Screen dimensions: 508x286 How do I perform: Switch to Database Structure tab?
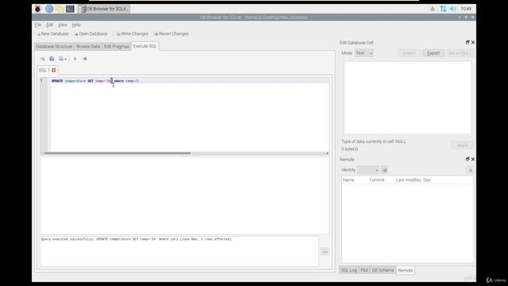click(54, 46)
